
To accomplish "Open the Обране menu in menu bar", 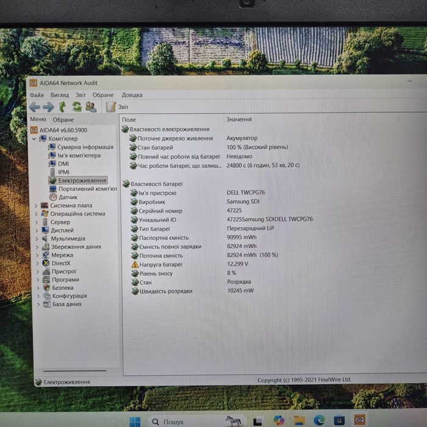I will 103,95.
